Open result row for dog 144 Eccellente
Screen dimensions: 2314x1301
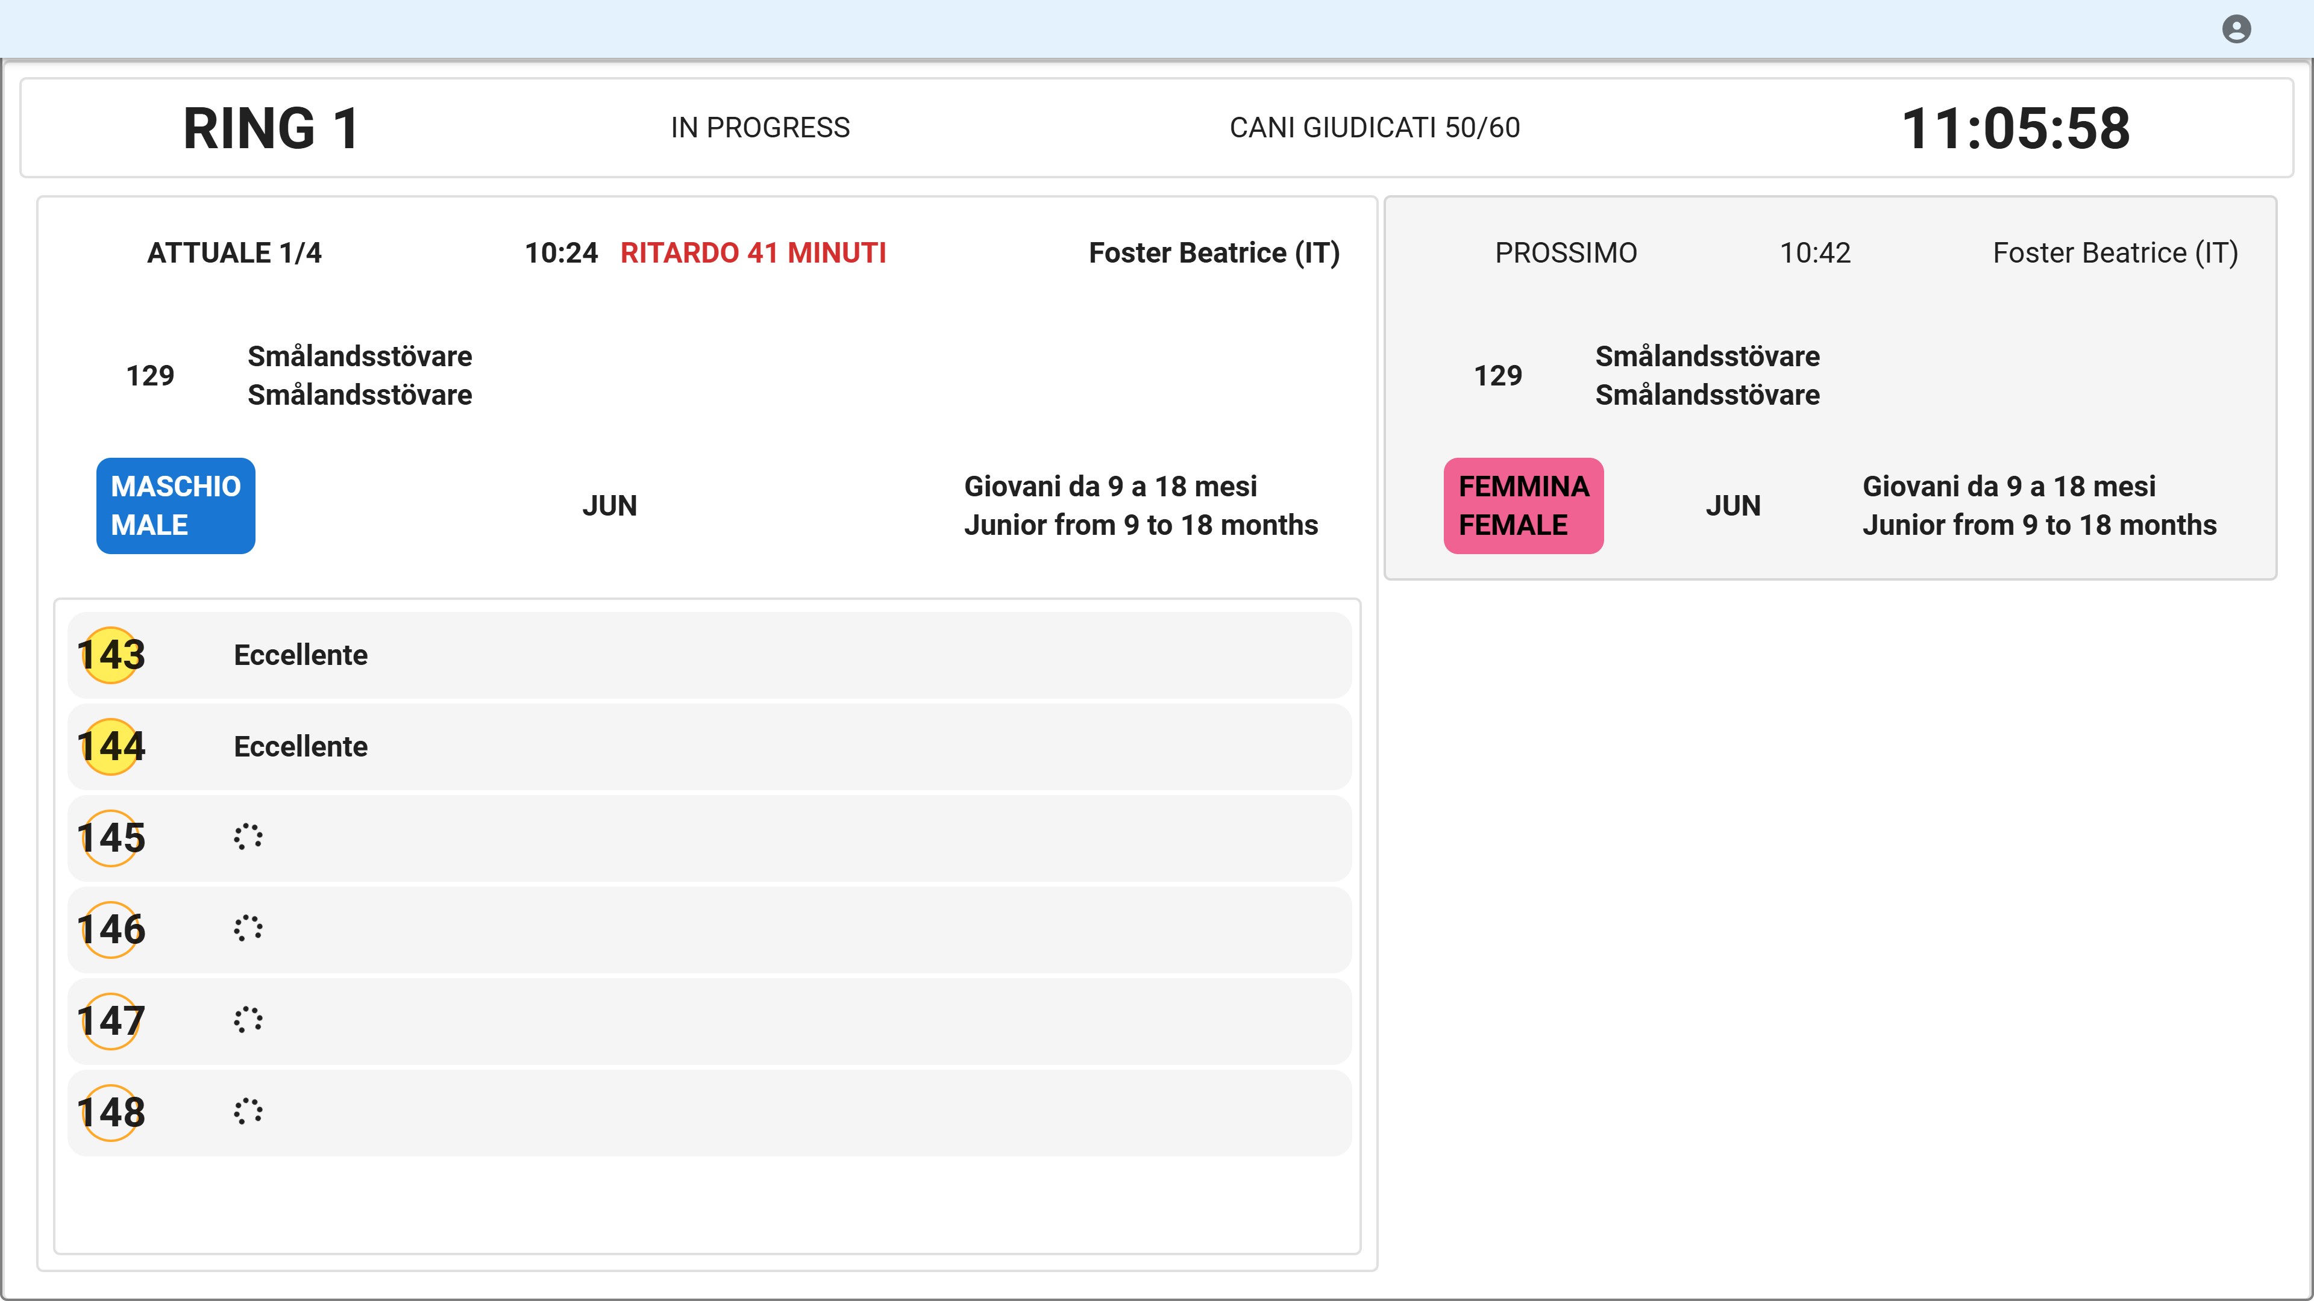710,747
